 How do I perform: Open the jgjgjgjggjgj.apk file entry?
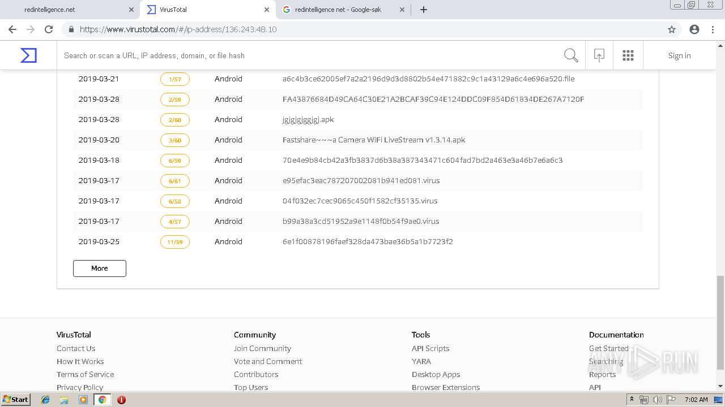(x=308, y=119)
